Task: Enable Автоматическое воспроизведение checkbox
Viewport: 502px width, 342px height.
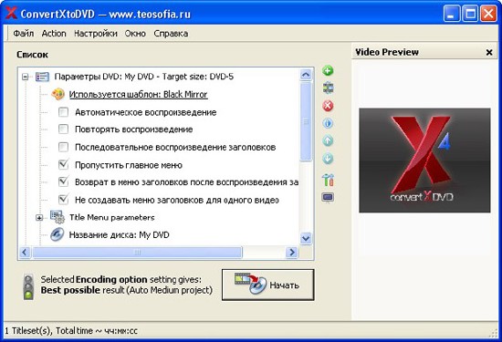Action: point(63,112)
